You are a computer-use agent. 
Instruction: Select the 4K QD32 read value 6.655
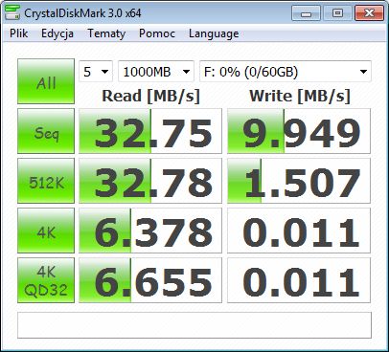coord(150,280)
